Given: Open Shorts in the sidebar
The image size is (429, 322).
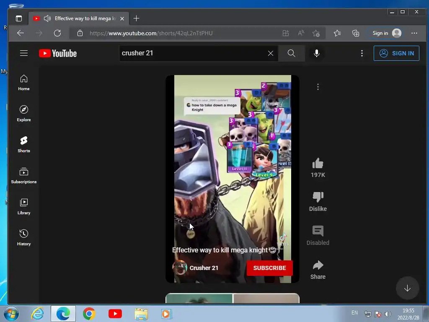Looking at the screenshot, I should [24, 144].
